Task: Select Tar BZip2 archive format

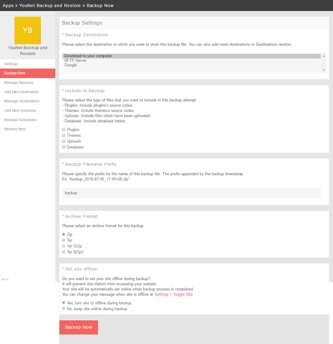Action: 64,252
